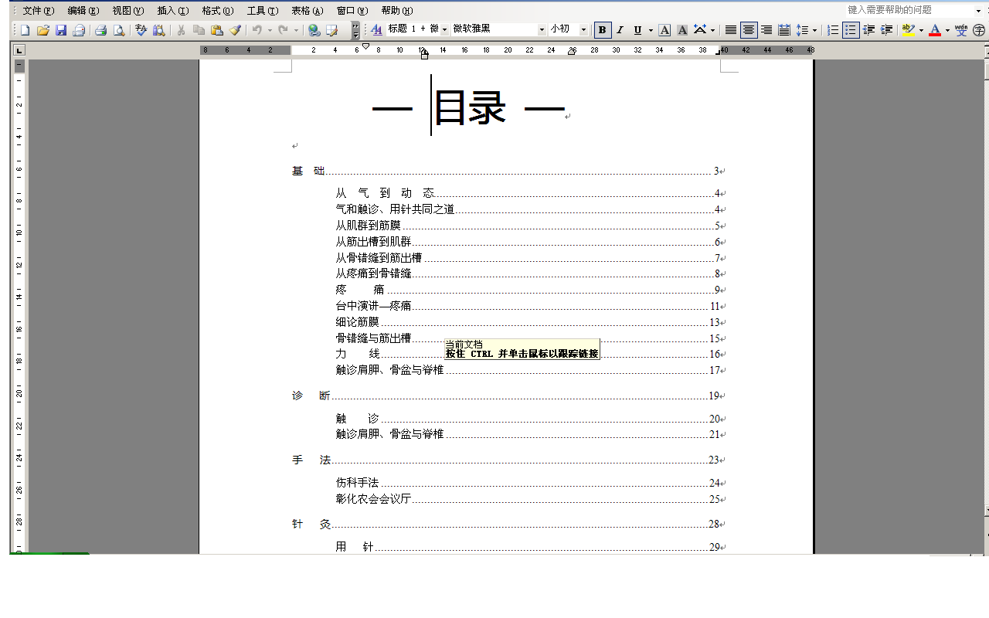
Task: Toggle Underline formatting
Action: point(637,30)
